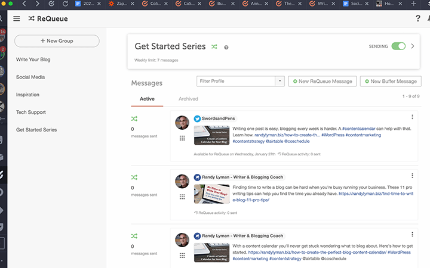The image size is (430, 268).
Task: Click shuffle icon left of 'Finding time to write' message
Action: click(134, 177)
